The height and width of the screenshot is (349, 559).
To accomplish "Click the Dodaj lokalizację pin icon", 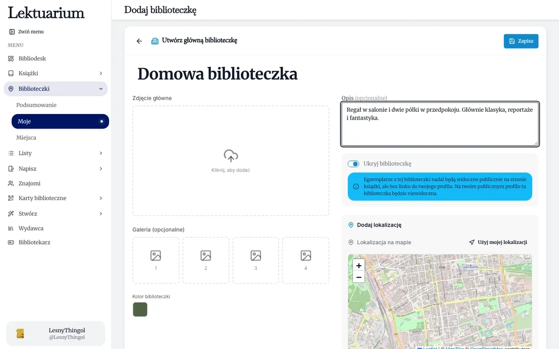I will click(351, 225).
